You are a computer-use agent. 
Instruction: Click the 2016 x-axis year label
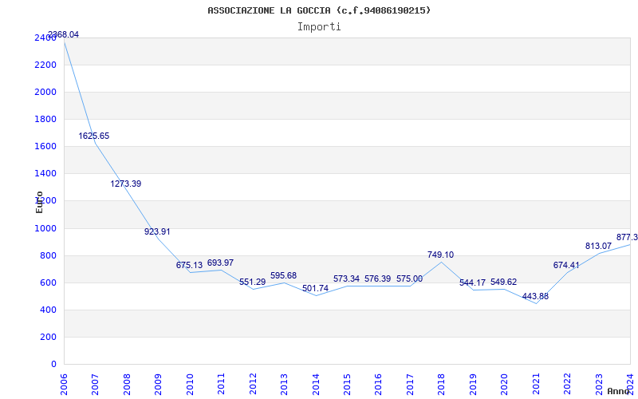(379, 383)
